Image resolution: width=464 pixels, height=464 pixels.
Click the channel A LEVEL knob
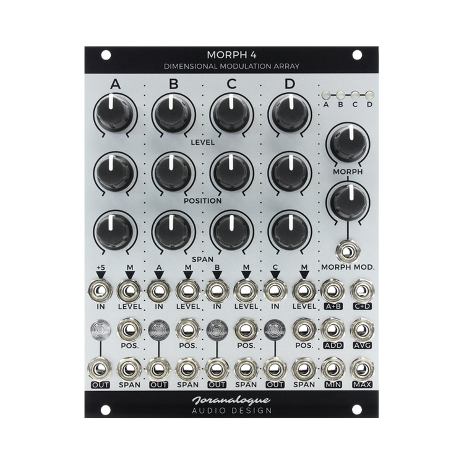(x=115, y=113)
